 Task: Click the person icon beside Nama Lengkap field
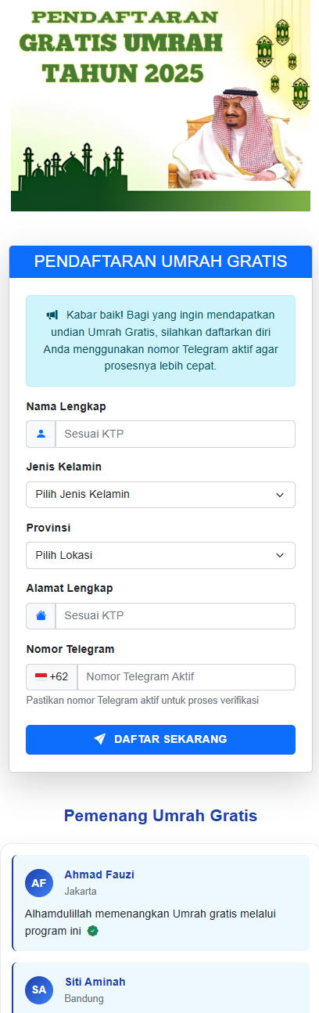[x=41, y=434]
